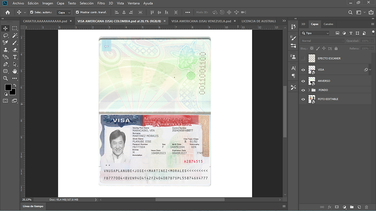The height and width of the screenshot is (211, 376).
Task: Toggle the layer filter switch
Action: tap(373, 33)
